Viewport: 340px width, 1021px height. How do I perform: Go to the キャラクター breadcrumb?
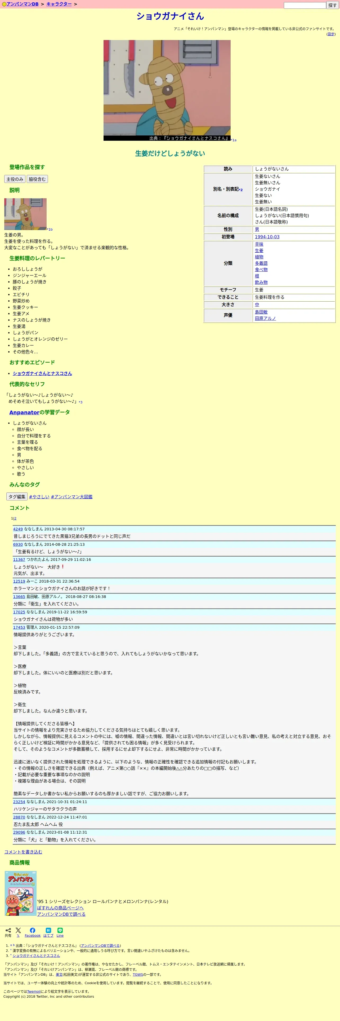pyautogui.click(x=59, y=4)
